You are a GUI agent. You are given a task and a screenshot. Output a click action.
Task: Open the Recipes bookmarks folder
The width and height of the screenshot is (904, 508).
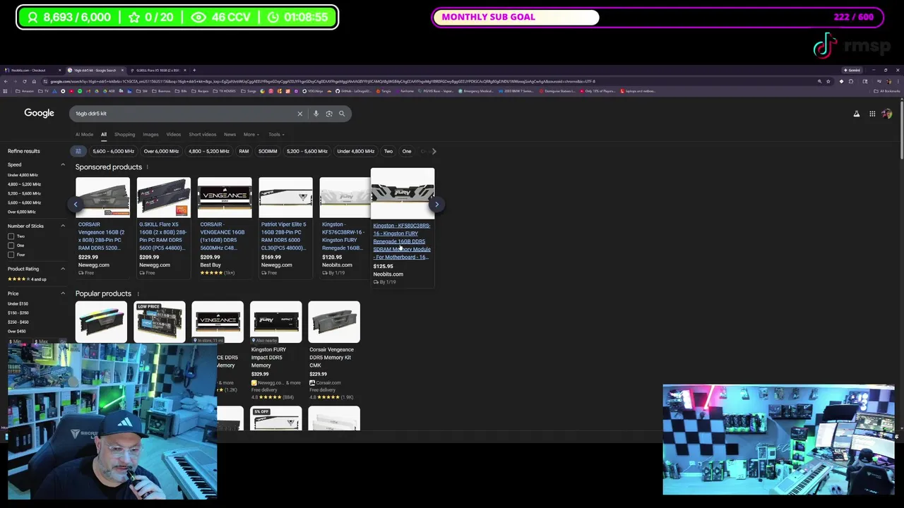coord(201,91)
